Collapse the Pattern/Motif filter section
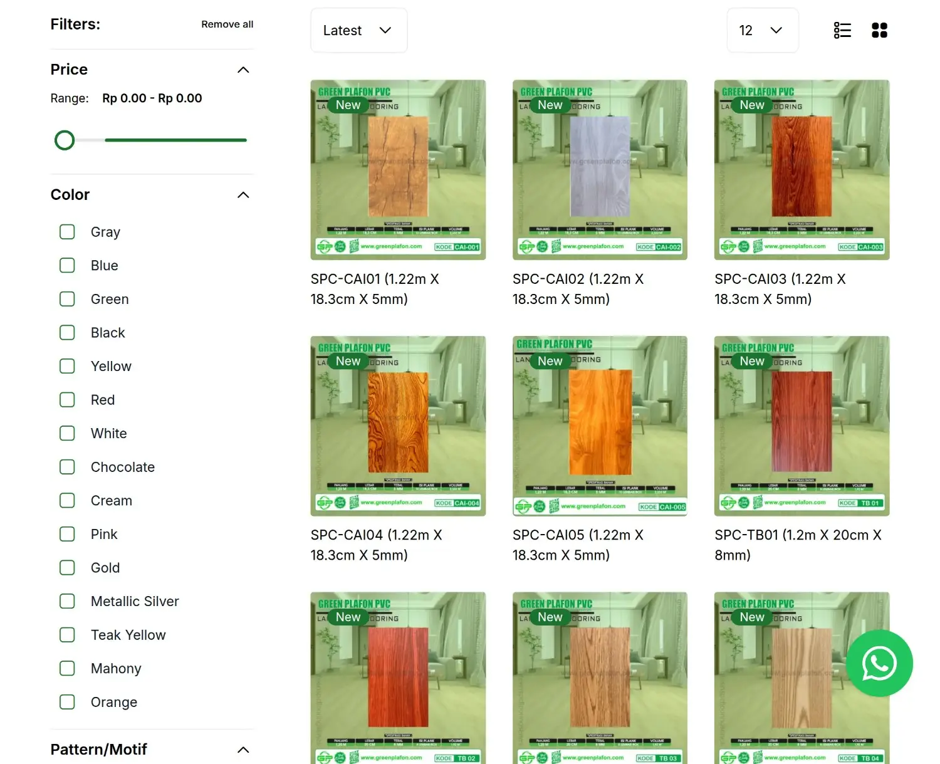 pos(243,750)
